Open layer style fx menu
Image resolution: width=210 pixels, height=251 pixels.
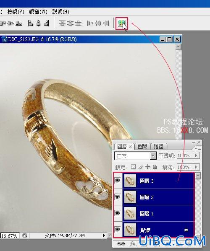[133, 244]
